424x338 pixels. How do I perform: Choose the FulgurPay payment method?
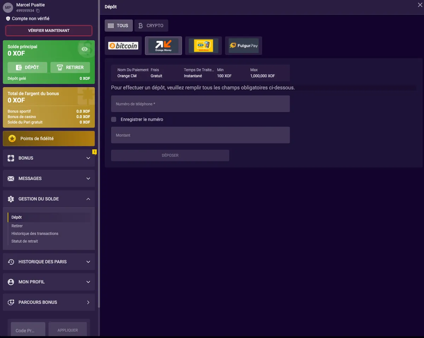[x=244, y=46]
